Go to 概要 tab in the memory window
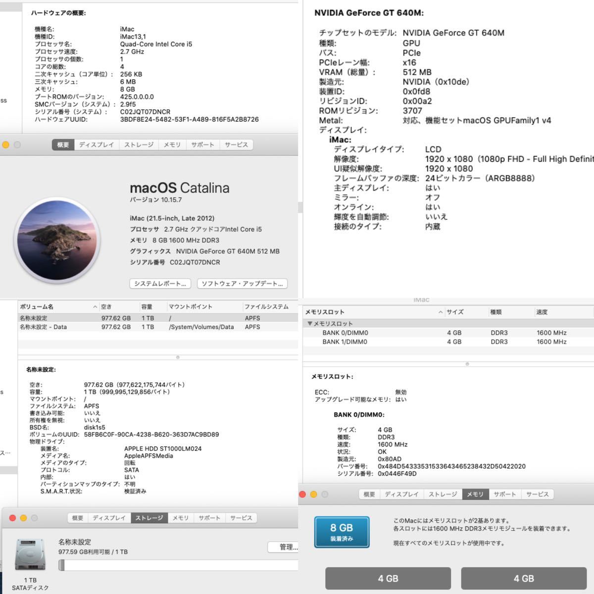594x594 pixels. click(x=369, y=494)
